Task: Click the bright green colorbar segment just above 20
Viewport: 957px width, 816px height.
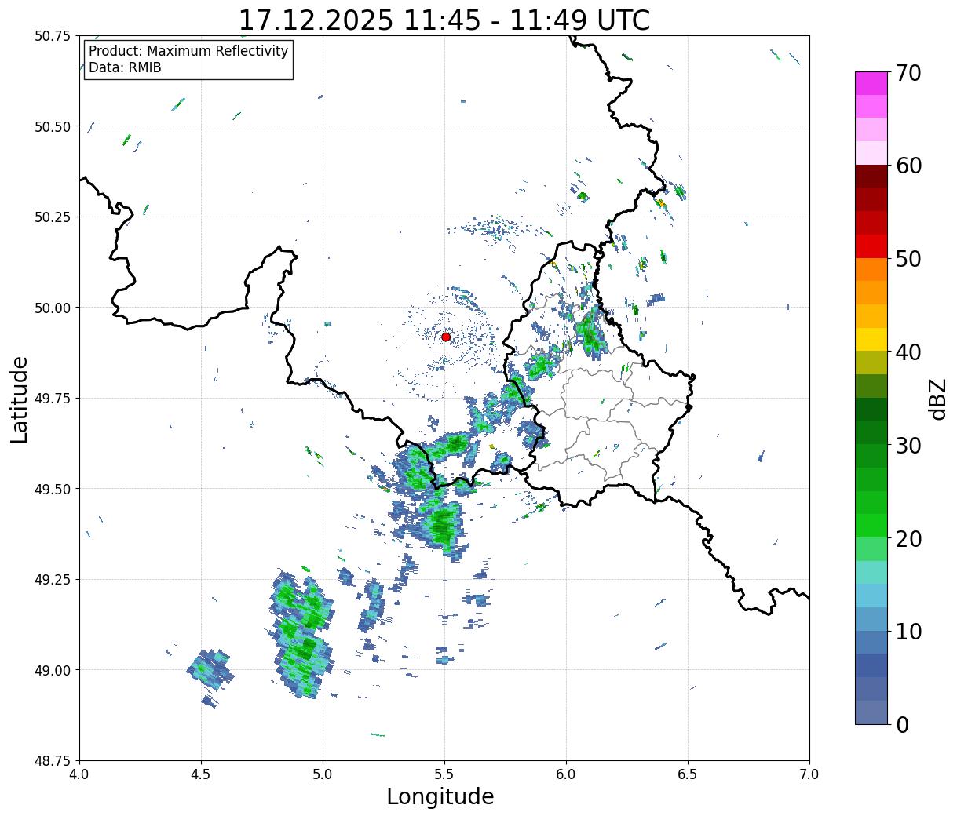Action: click(871, 526)
